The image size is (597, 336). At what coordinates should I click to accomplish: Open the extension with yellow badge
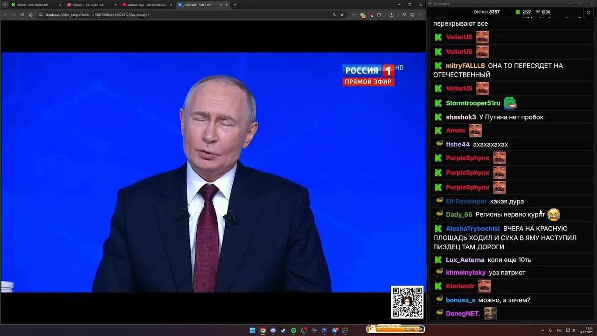363,15
